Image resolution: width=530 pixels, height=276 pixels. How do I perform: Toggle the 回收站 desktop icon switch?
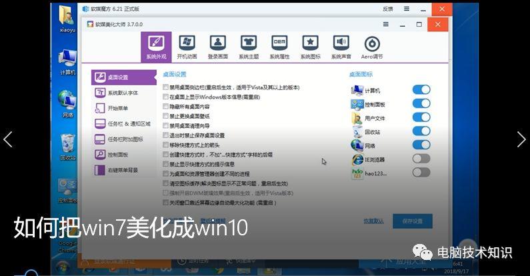421,131
